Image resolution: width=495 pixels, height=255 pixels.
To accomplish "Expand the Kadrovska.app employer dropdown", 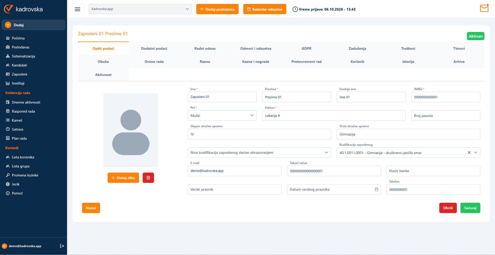I will (140, 9).
